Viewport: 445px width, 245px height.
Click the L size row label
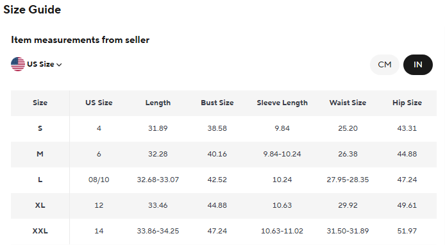40,180
